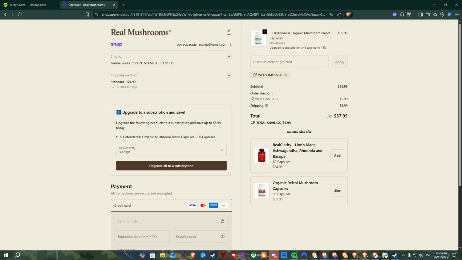Click RealClarity product thumbnail
Screen dimensions: 462x260
pyautogui.click(x=262, y=156)
